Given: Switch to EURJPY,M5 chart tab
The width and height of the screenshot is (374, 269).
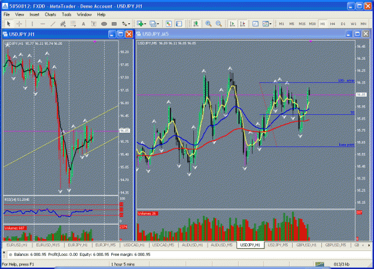Looking at the screenshot, I should (105, 245).
